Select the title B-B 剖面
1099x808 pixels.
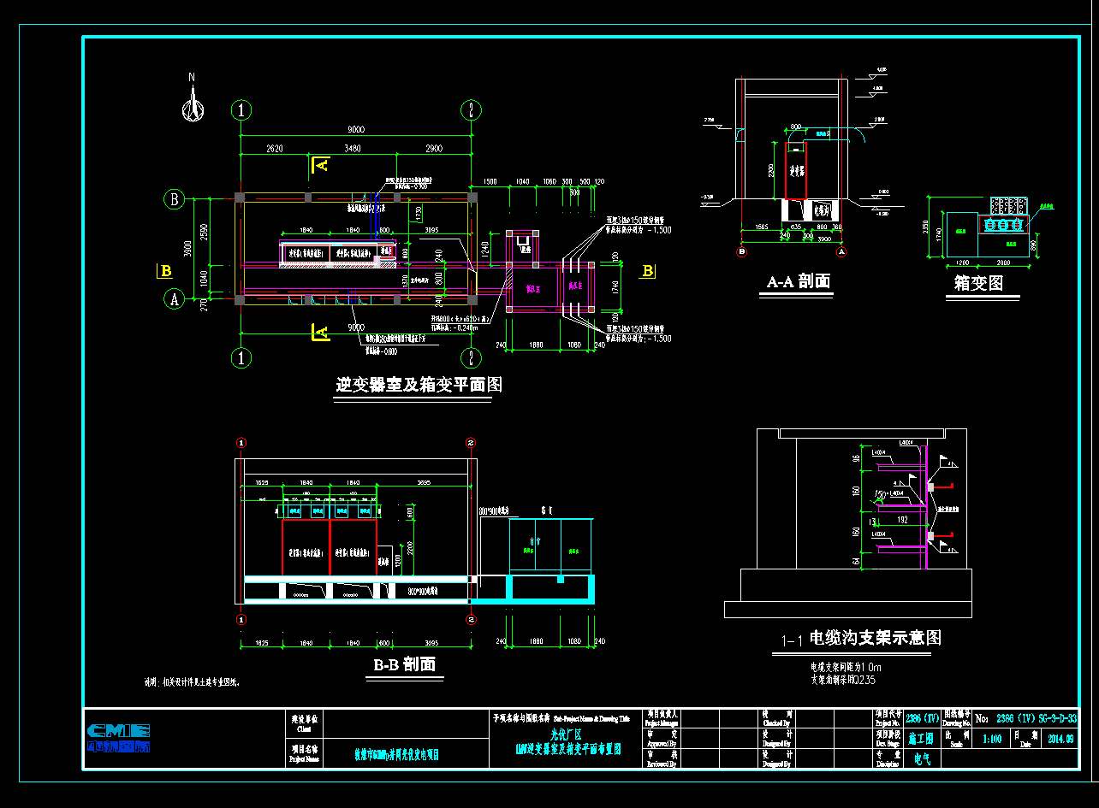click(x=405, y=664)
